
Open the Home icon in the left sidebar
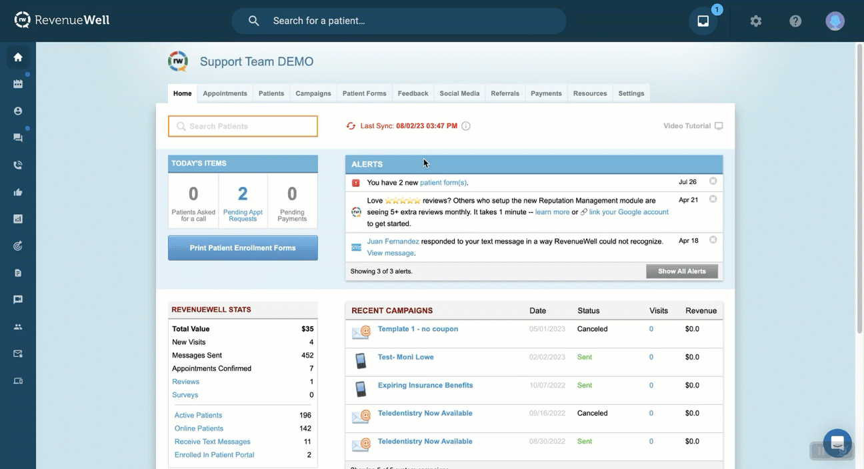[x=18, y=57]
